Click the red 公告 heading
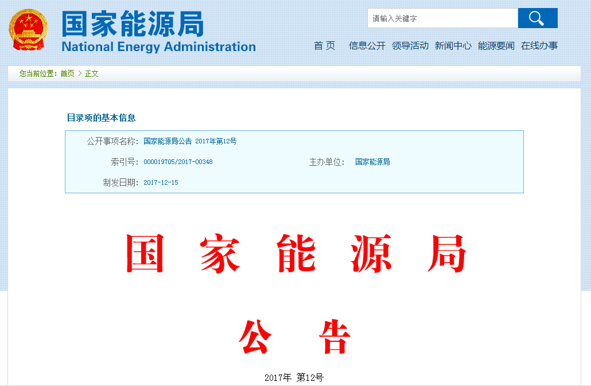Screen dimensions: 591x386 click(294, 338)
